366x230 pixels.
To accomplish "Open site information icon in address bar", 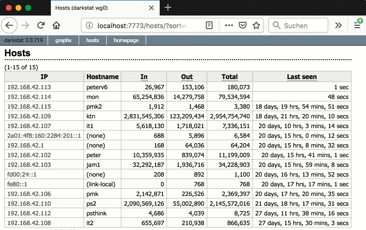I will point(89,25).
